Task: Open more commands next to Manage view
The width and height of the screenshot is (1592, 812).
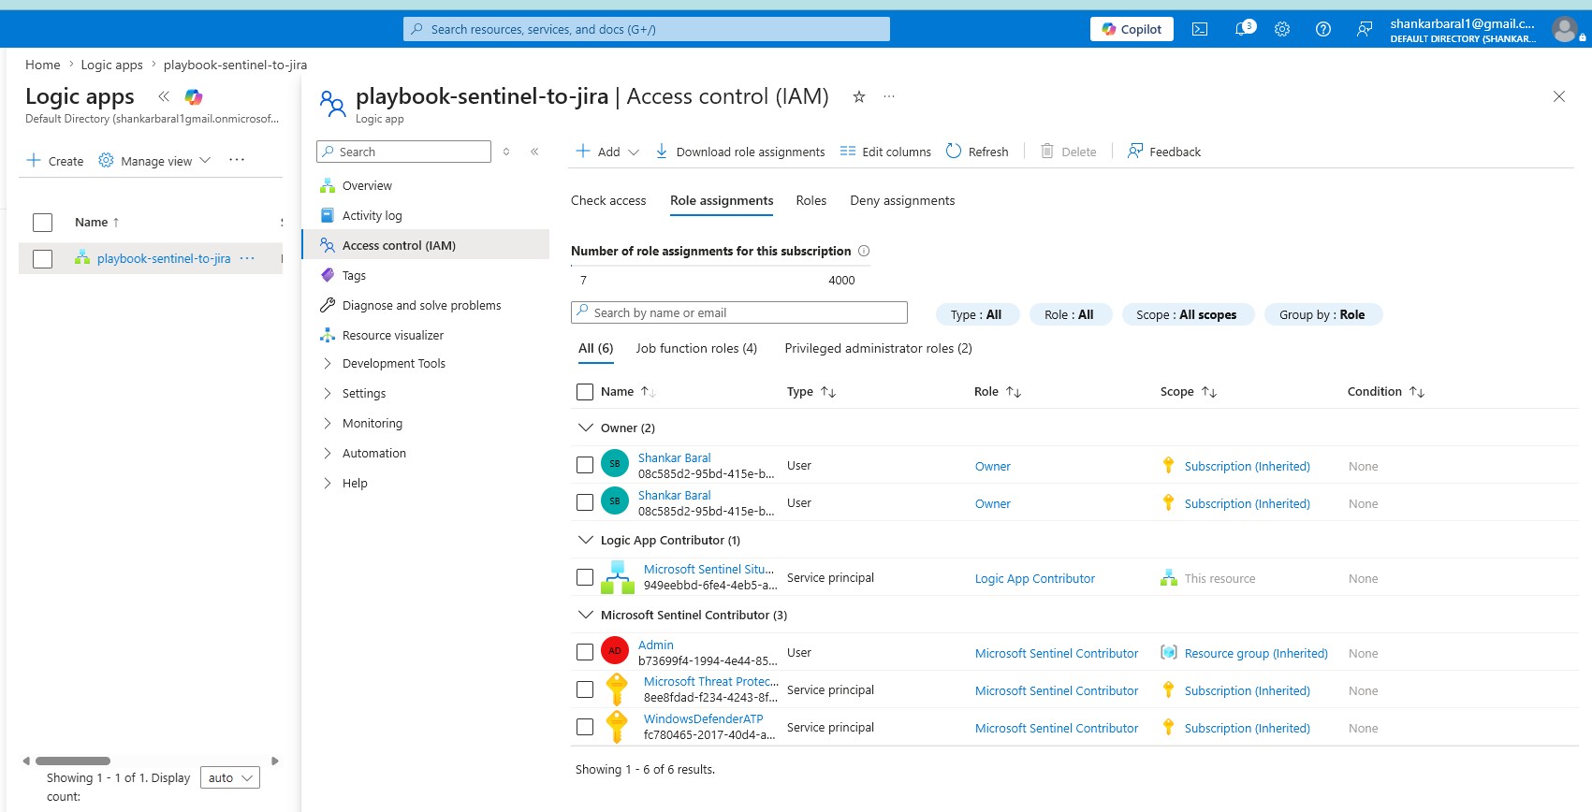Action: click(x=237, y=160)
